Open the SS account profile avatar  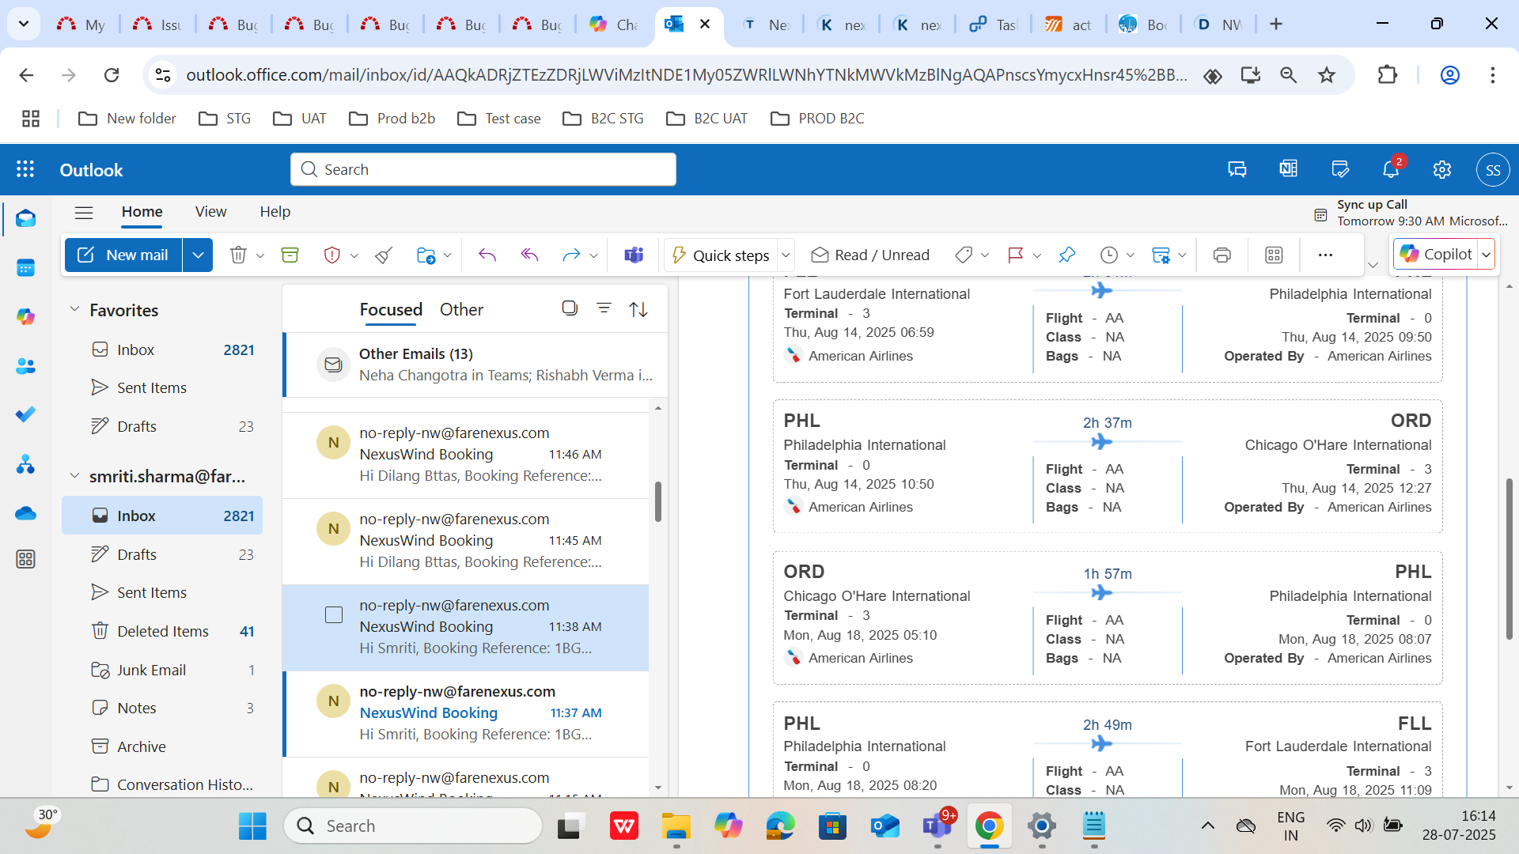tap(1493, 169)
